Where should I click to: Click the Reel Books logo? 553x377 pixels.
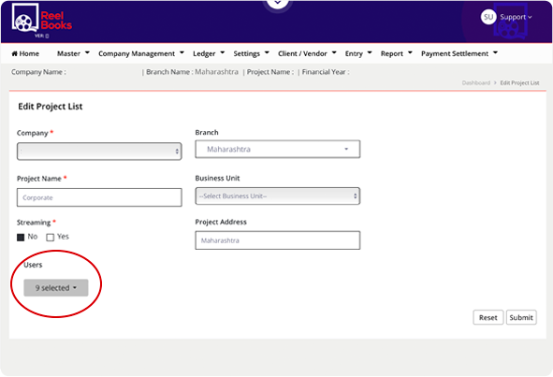click(41, 21)
